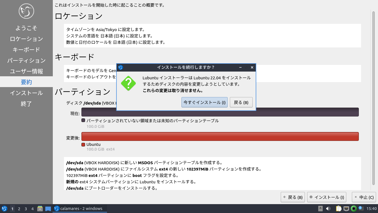Select the 終了 step in the sidebar
The image size is (378, 213).
26,104
